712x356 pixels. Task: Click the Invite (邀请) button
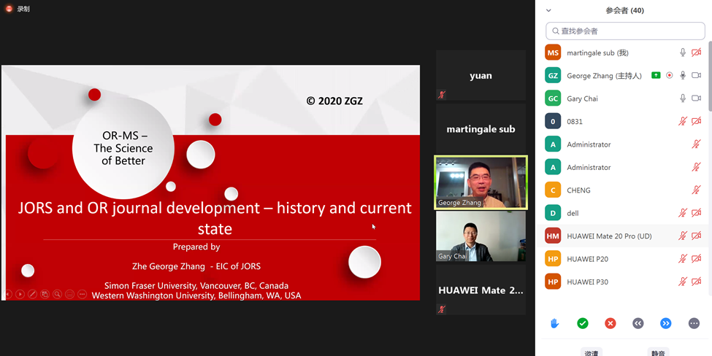pyautogui.click(x=591, y=352)
